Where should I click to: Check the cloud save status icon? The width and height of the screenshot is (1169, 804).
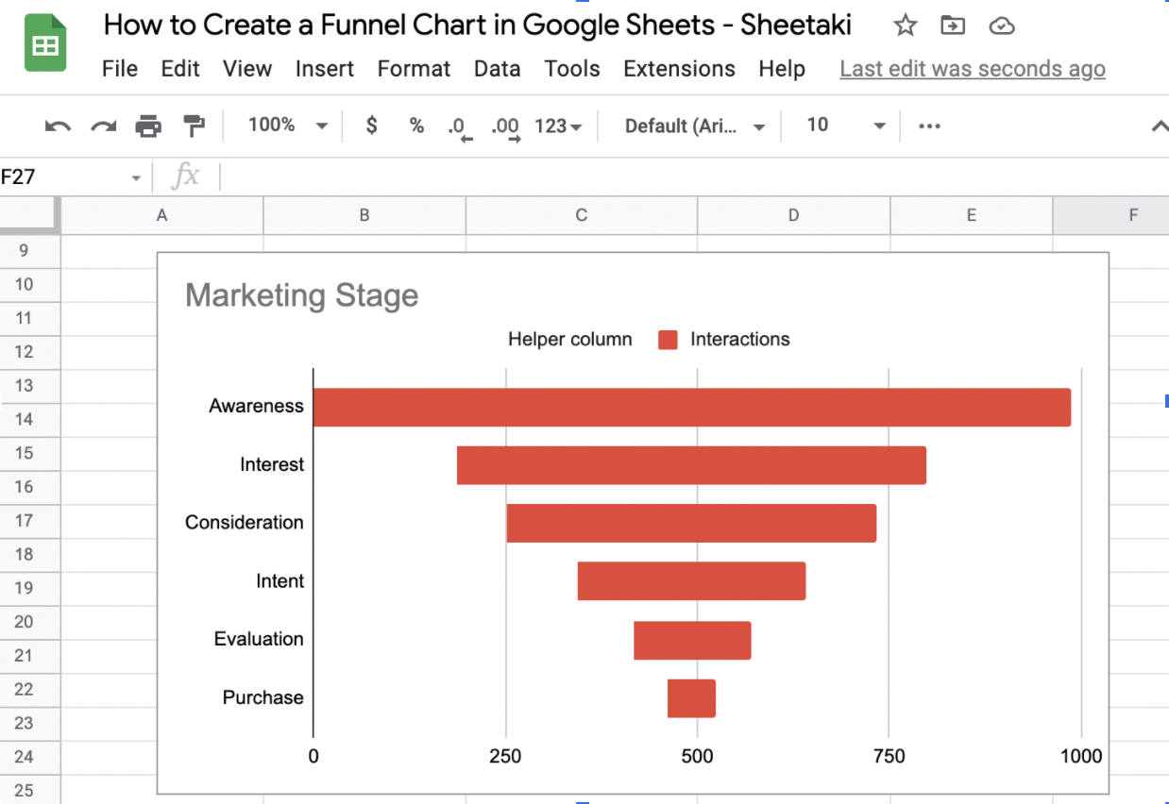click(x=1001, y=26)
